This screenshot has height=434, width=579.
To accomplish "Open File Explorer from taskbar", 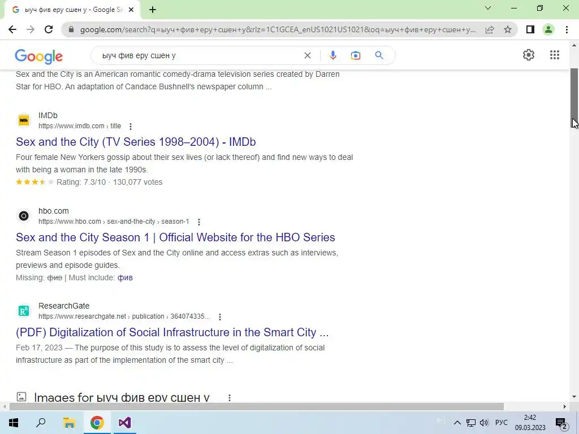I will (68, 423).
